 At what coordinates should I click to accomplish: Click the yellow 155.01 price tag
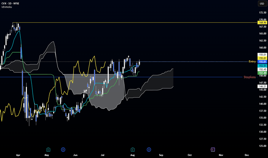click(262, 58)
